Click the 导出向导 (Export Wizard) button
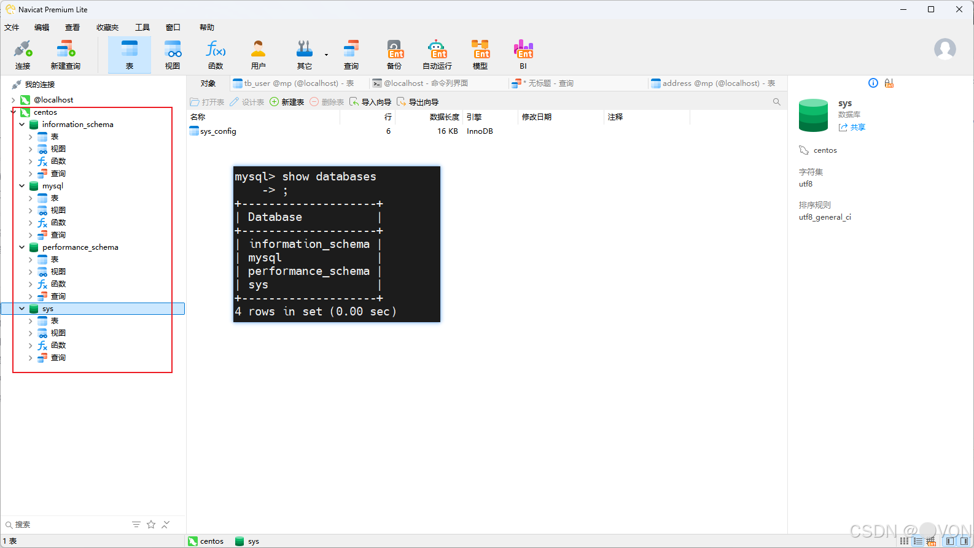974x548 pixels. click(418, 102)
